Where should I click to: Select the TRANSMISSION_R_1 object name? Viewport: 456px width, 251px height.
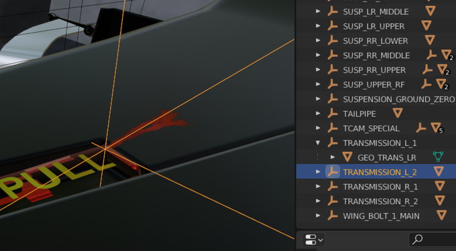[380, 187]
